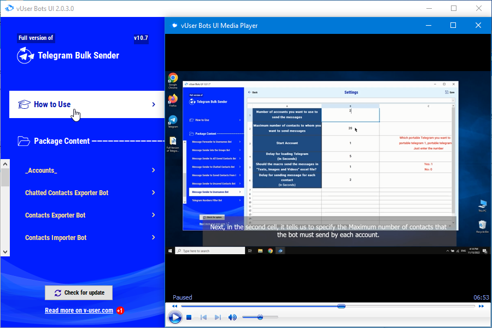The width and height of the screenshot is (492, 328).
Task: Expand the How to Use chevron
Action: [154, 104]
